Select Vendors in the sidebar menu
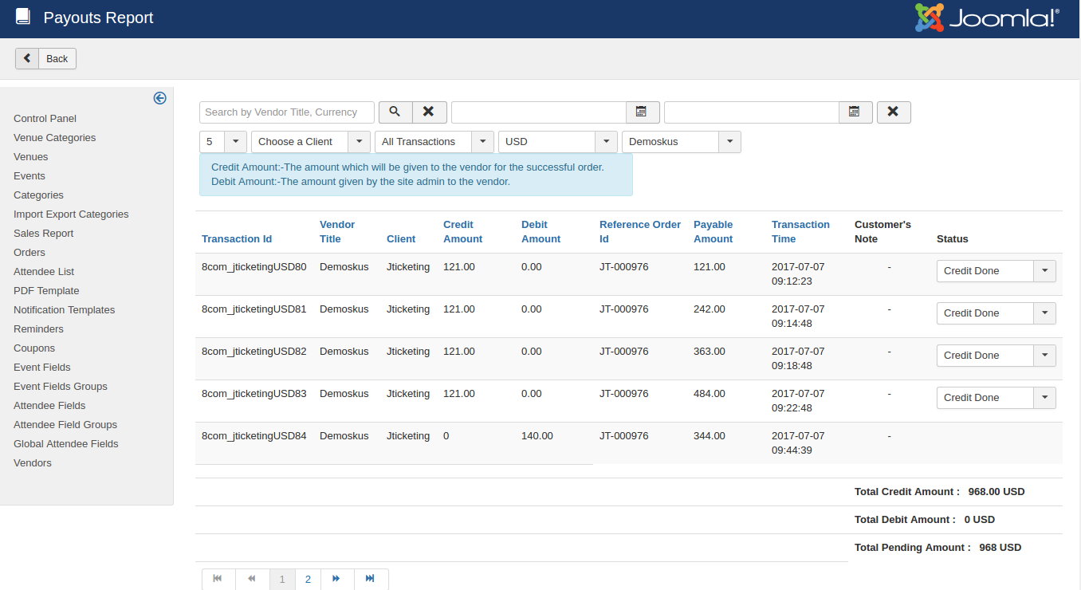This screenshot has height=590, width=1081. [x=33, y=463]
